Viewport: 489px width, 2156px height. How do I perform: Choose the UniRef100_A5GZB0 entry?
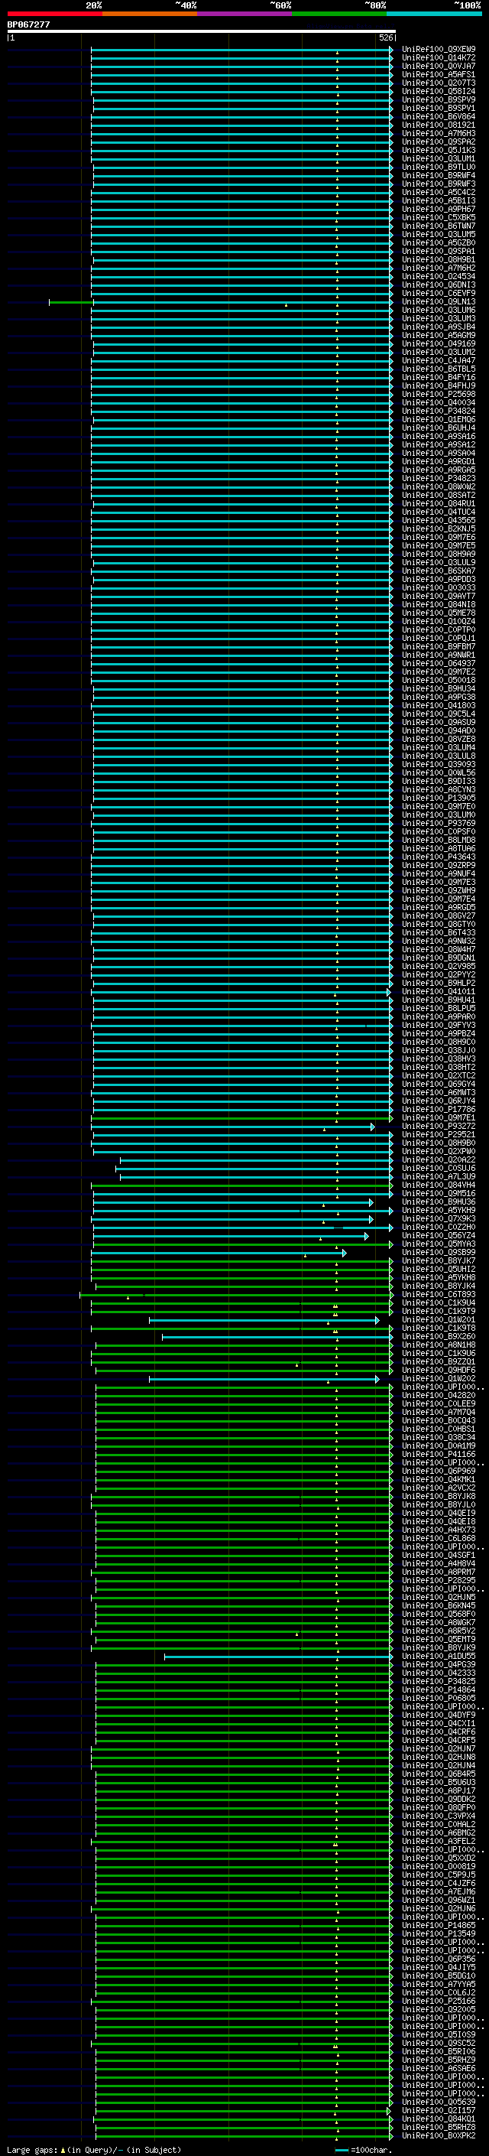point(439,242)
